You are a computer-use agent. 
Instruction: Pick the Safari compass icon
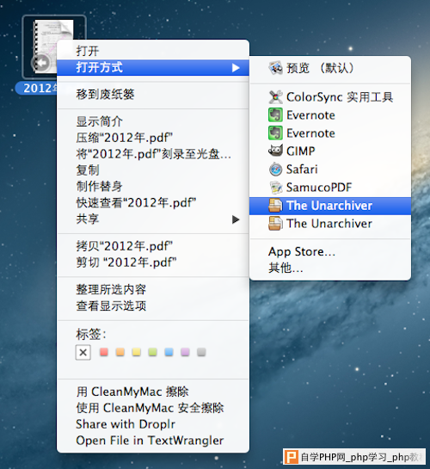click(275, 170)
